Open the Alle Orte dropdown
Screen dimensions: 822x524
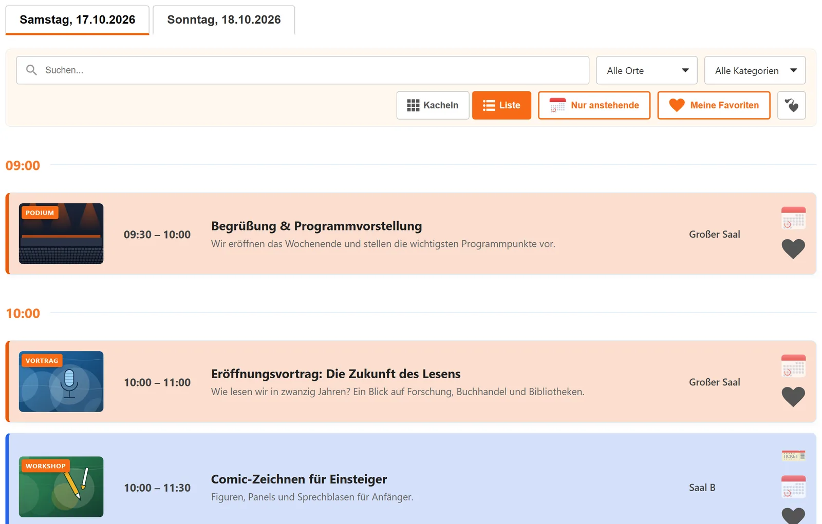[646, 70]
